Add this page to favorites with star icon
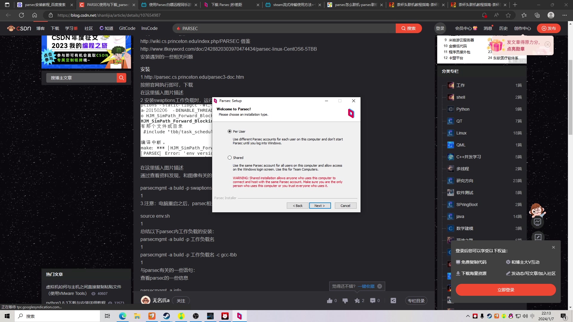 (x=508, y=15)
